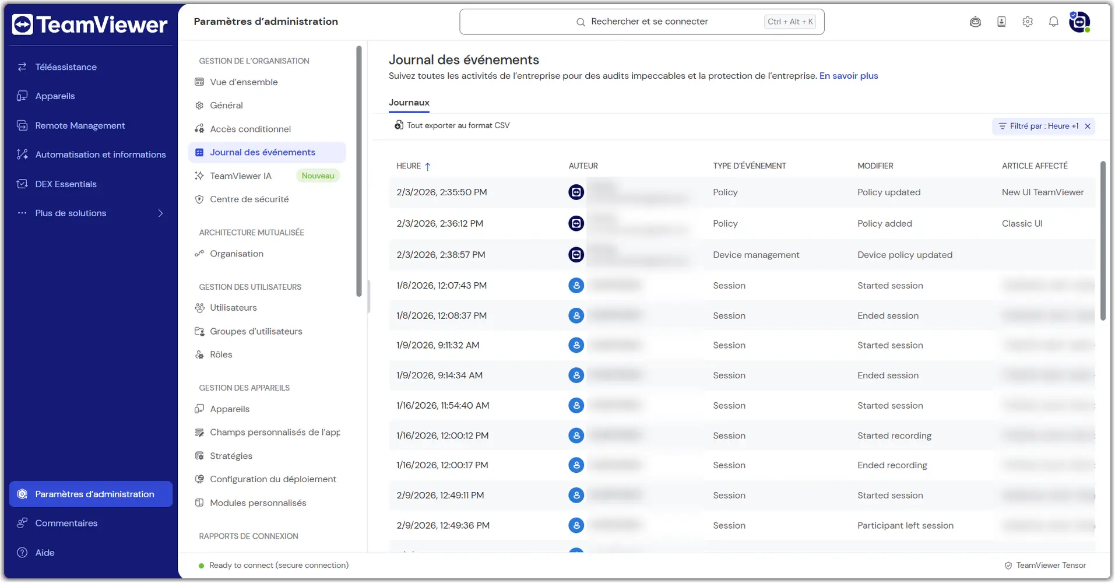Click the author avatar on 2/3/2026, 2:36:12 PM row
The width and height of the screenshot is (1115, 583).
576,223
